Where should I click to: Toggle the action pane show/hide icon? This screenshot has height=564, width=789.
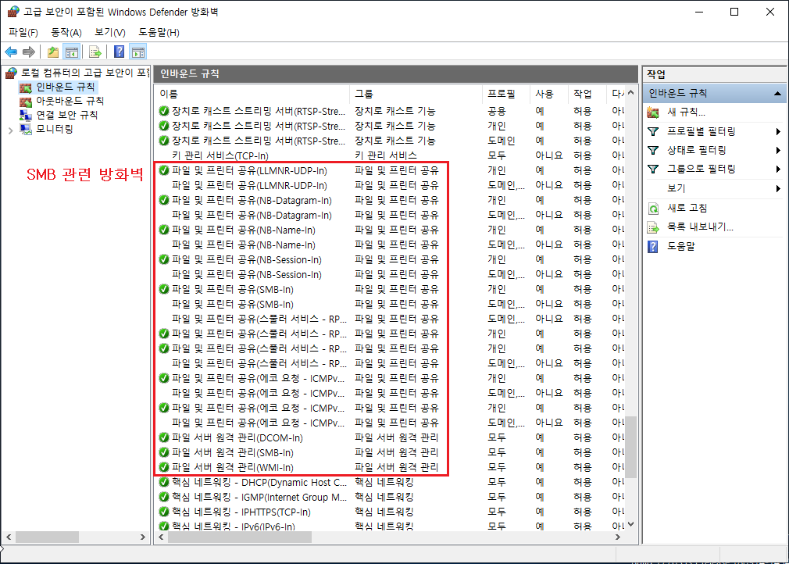(138, 52)
